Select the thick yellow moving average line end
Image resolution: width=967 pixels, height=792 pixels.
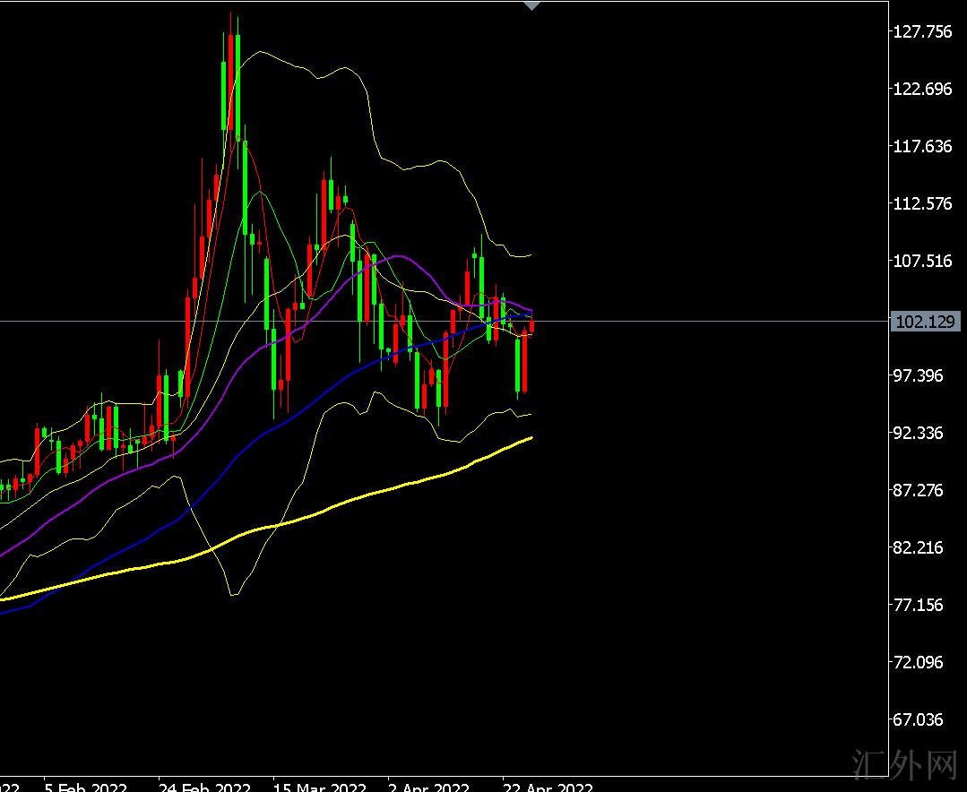(x=531, y=438)
